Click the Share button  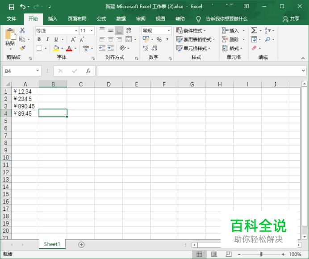tap(291, 19)
